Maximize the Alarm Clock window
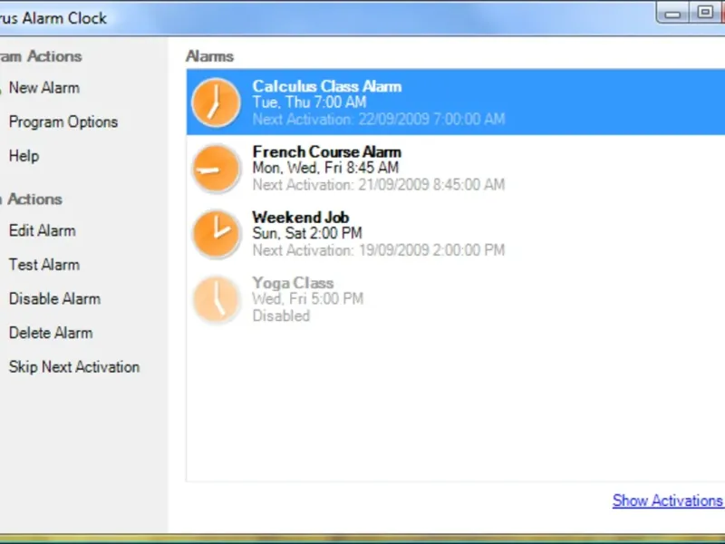 [x=705, y=13]
